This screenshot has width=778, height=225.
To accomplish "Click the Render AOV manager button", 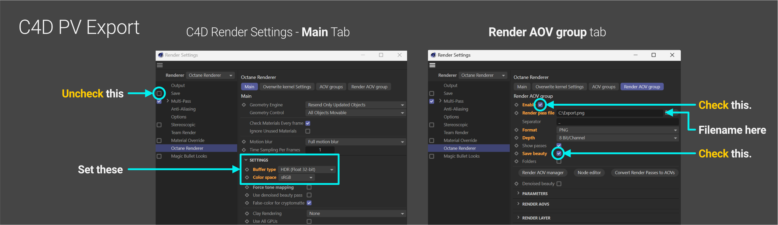I will (543, 173).
